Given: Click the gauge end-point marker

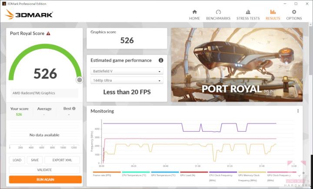Looking at the screenshot, I should pyautogui.click(x=80, y=80).
